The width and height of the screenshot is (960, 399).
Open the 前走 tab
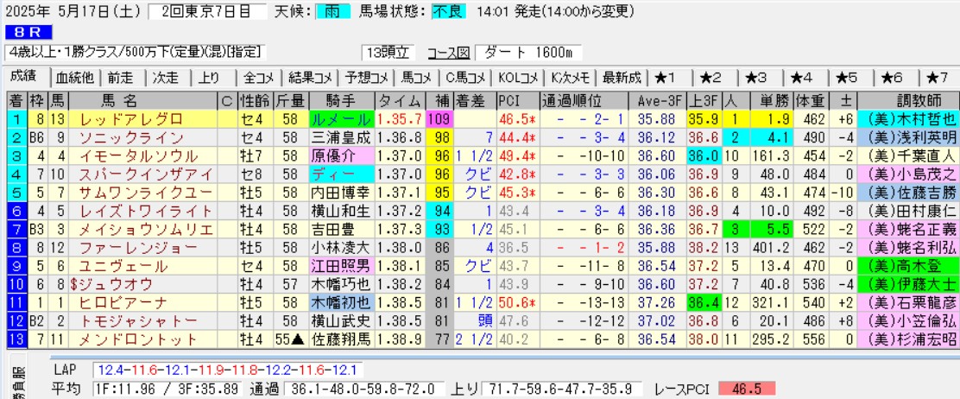pos(121,77)
